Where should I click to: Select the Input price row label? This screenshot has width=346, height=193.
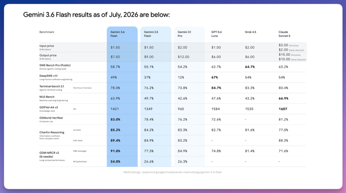coord(46,46)
